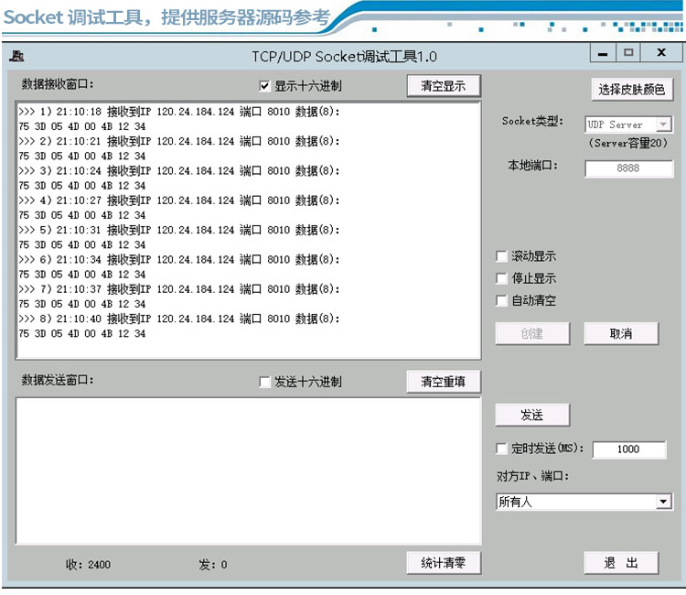Screen dimensions: 686x595
Task: Enable the 发送十六进制 checkbox
Action: point(264,382)
